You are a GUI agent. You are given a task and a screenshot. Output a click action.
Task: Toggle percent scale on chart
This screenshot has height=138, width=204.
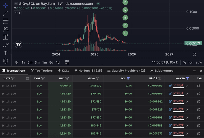point(184,62)
